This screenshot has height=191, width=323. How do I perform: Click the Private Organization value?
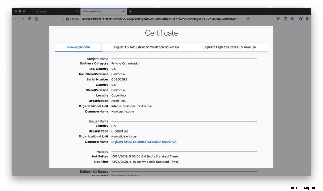point(126,63)
